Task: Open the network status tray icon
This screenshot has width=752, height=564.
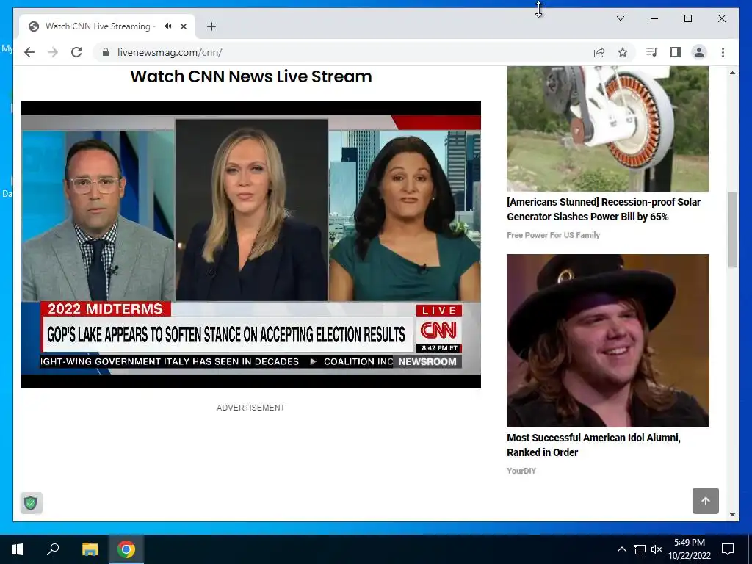Action: click(x=640, y=549)
